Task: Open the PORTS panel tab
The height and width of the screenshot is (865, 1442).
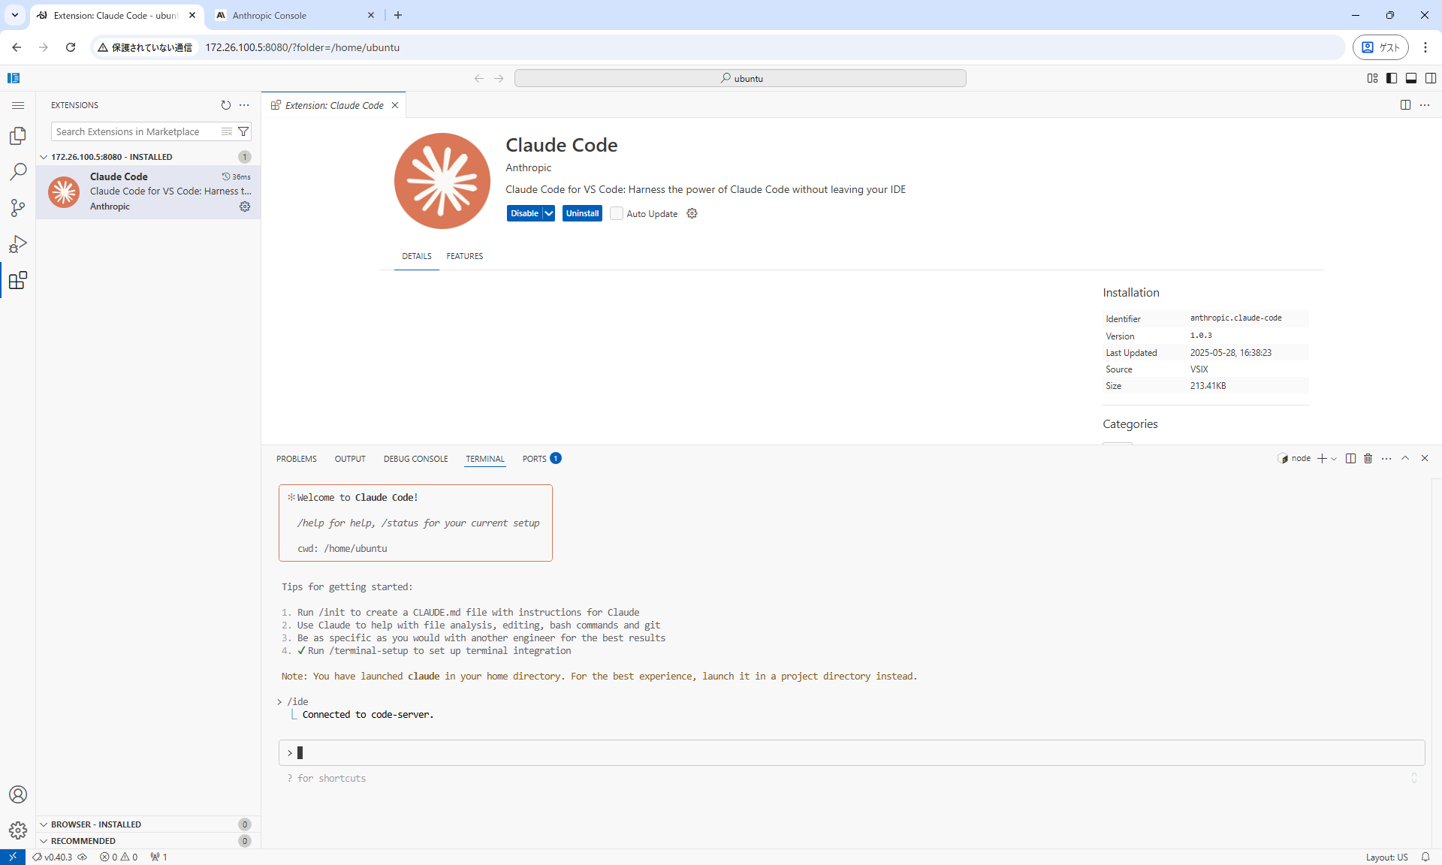Action: click(542, 459)
